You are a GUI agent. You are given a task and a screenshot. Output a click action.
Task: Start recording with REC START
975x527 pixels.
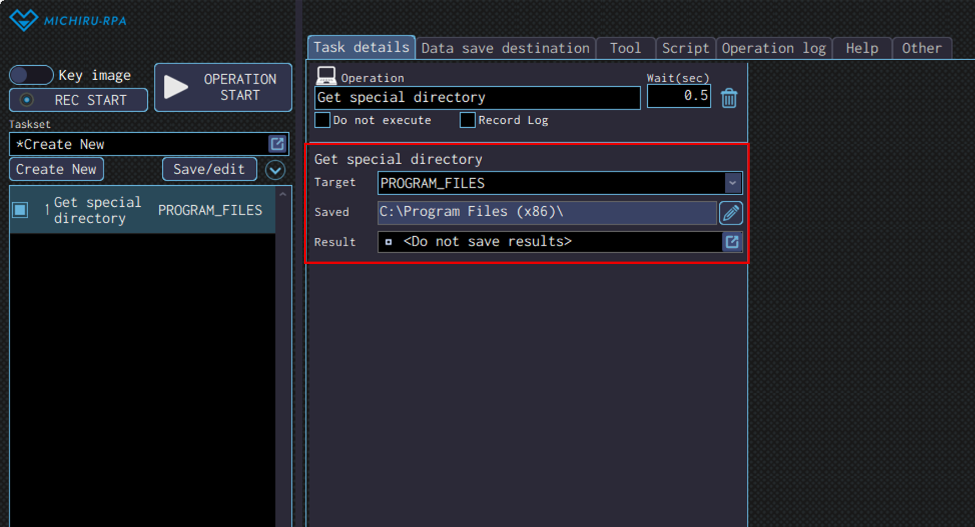(x=79, y=100)
